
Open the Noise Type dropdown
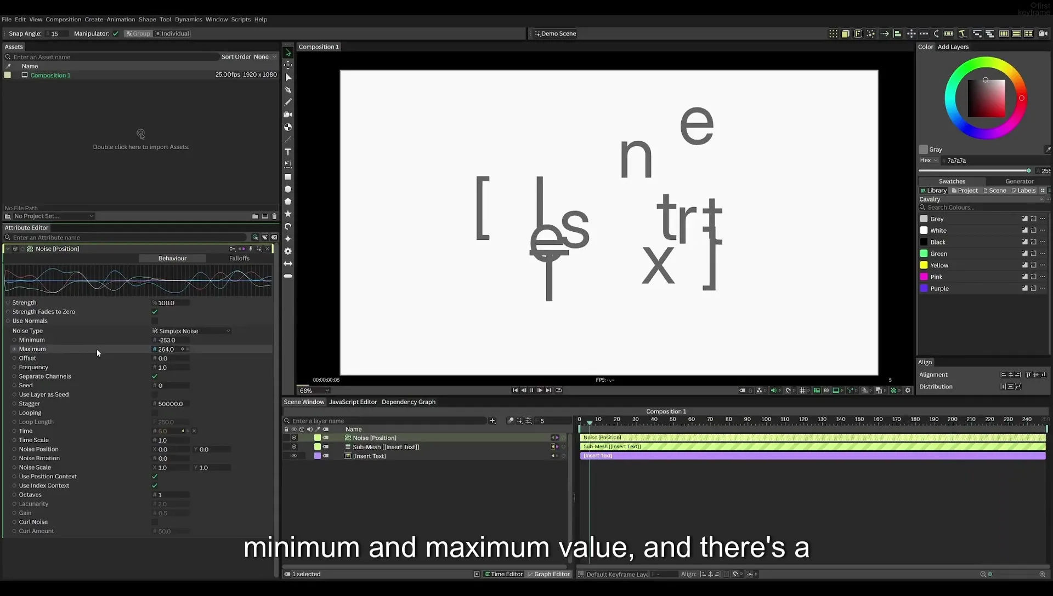191,331
